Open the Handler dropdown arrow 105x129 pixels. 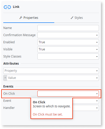(97, 108)
